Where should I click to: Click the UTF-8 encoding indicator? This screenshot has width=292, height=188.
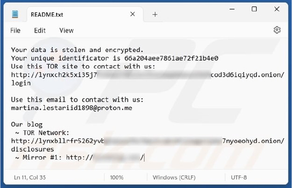point(239,177)
